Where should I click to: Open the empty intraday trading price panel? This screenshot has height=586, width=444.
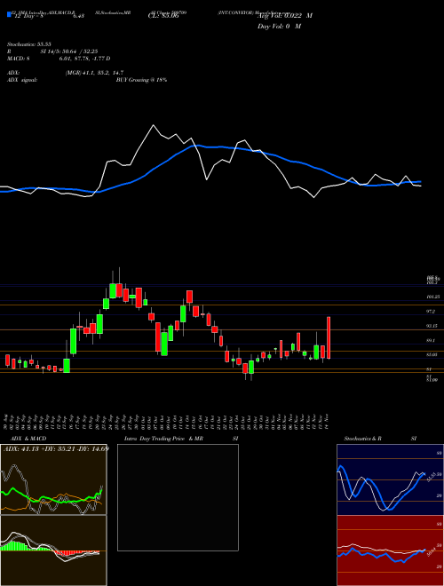click(x=178, y=497)
